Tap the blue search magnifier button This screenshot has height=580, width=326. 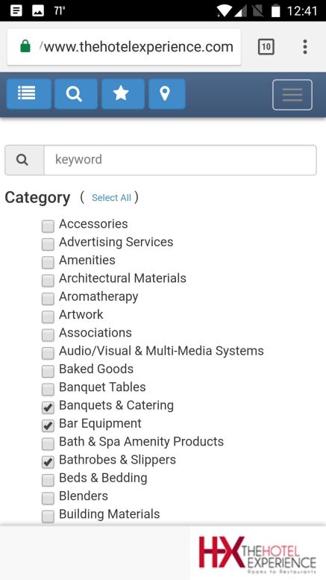76,93
